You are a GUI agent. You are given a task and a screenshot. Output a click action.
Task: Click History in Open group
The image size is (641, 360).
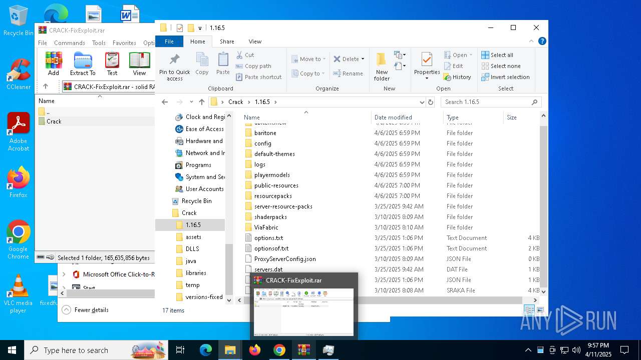click(x=457, y=77)
